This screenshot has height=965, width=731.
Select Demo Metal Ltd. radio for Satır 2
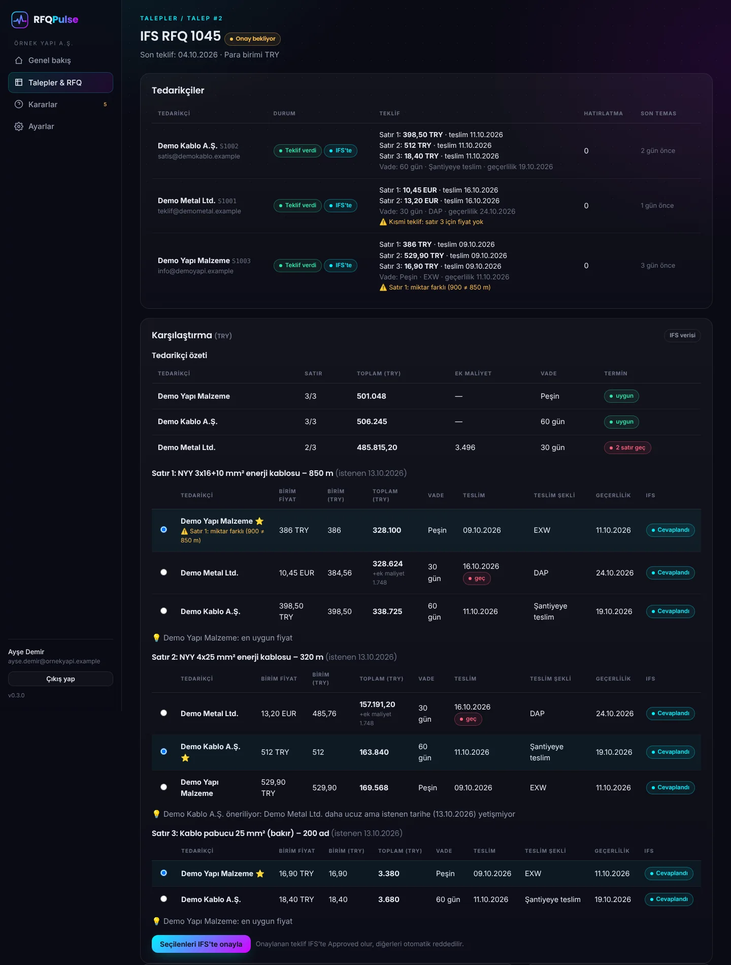point(163,713)
